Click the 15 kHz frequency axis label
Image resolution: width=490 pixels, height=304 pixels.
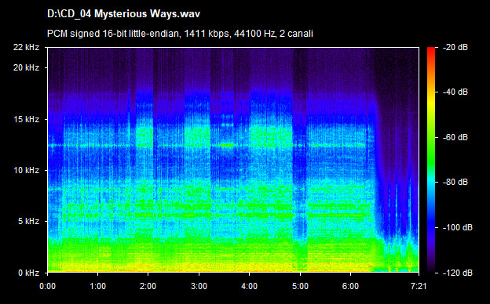(x=26, y=119)
